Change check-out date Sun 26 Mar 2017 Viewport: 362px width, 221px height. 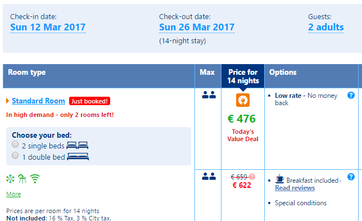point(197,27)
